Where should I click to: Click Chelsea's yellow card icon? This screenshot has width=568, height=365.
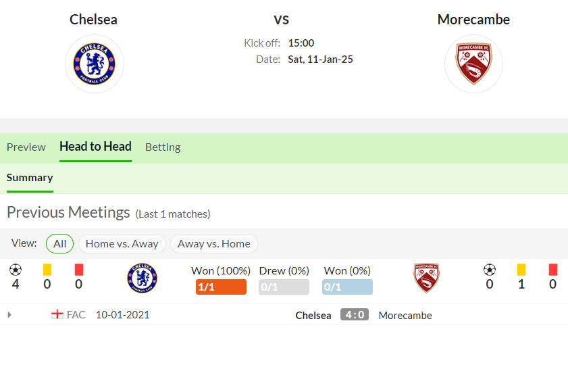click(x=47, y=270)
